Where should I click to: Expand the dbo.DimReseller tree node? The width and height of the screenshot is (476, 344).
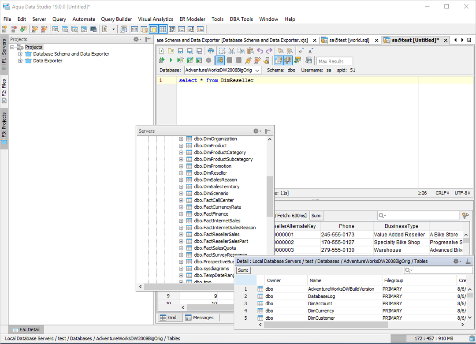click(181, 173)
